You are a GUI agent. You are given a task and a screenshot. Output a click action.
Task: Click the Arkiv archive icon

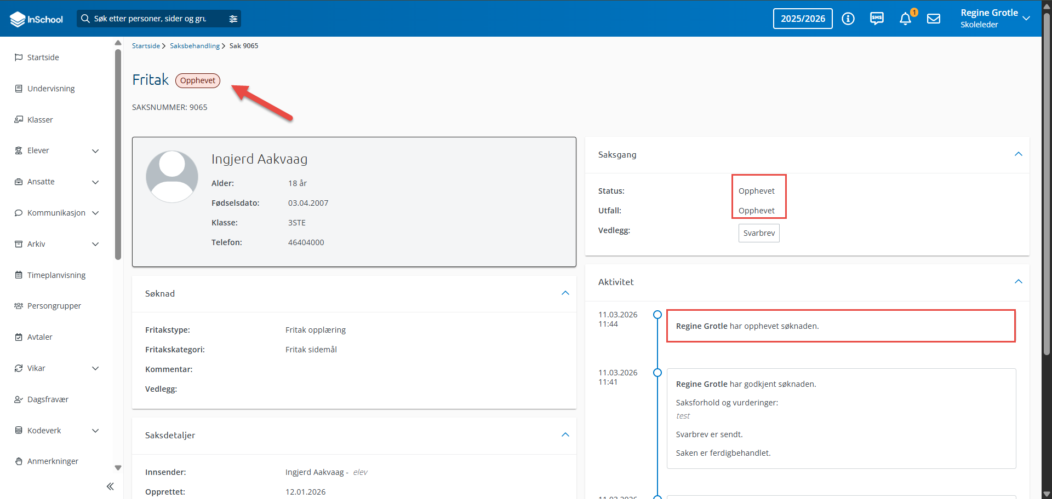[x=19, y=244]
